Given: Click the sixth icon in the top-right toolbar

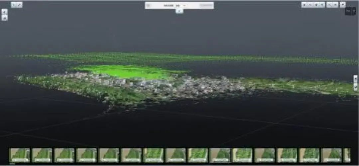Looking at the screenshot, I should pyautogui.click(x=335, y=5).
